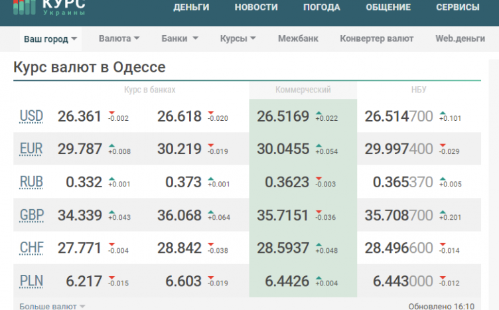Screen dimensions: 499x310
Task: Go to the Новости section
Action: [256, 7]
